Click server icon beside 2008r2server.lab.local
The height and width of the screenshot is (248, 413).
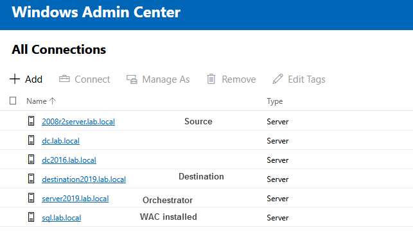point(31,121)
